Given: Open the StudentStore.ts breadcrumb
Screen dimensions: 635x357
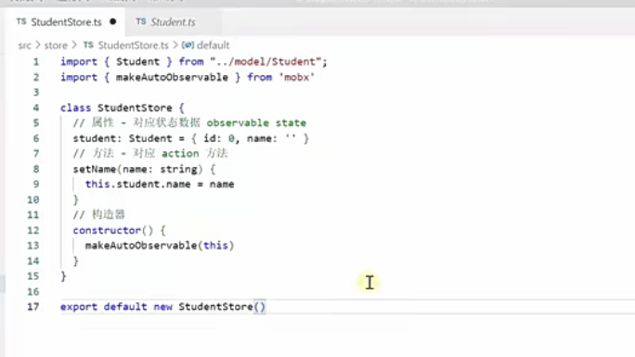Looking at the screenshot, I should 133,45.
